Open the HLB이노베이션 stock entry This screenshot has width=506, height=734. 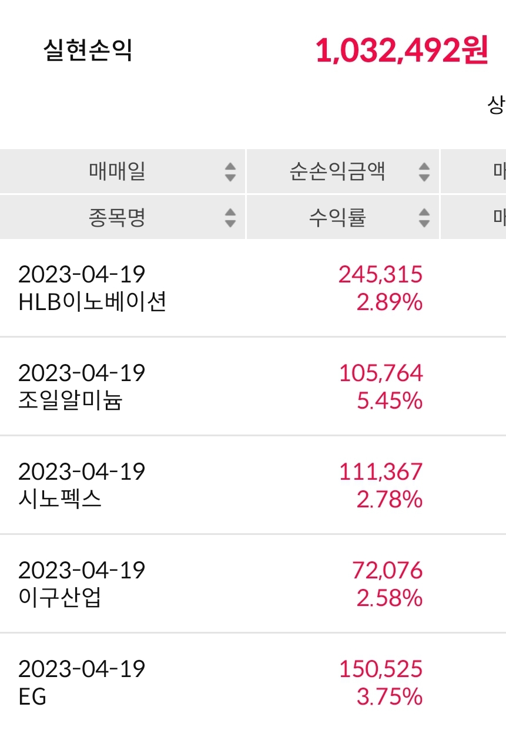[x=93, y=302]
